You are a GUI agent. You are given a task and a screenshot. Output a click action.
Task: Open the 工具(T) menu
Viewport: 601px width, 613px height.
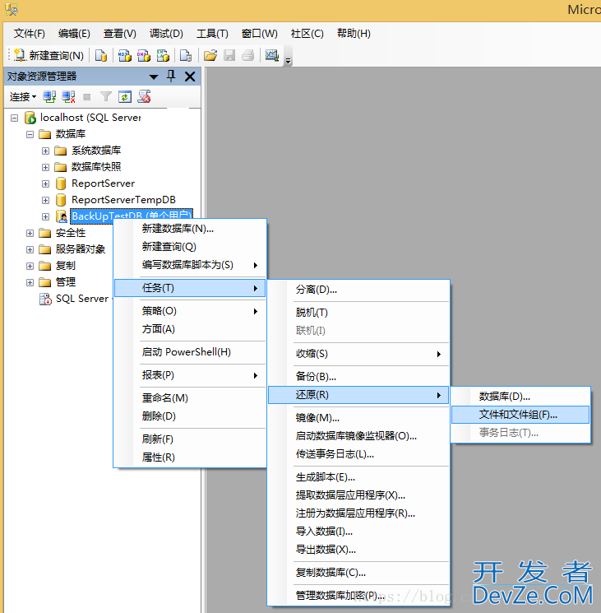pos(212,34)
